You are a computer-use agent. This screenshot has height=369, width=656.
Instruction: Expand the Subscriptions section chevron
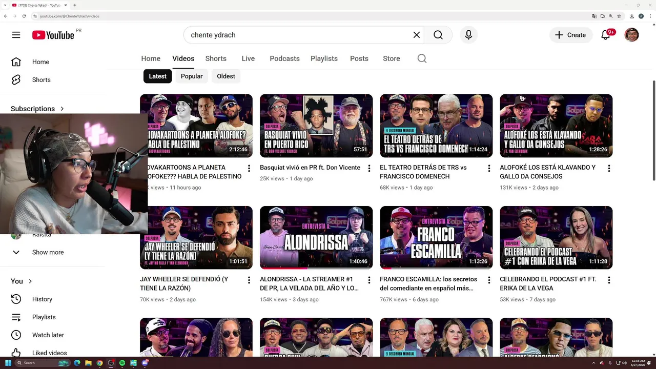coord(62,109)
